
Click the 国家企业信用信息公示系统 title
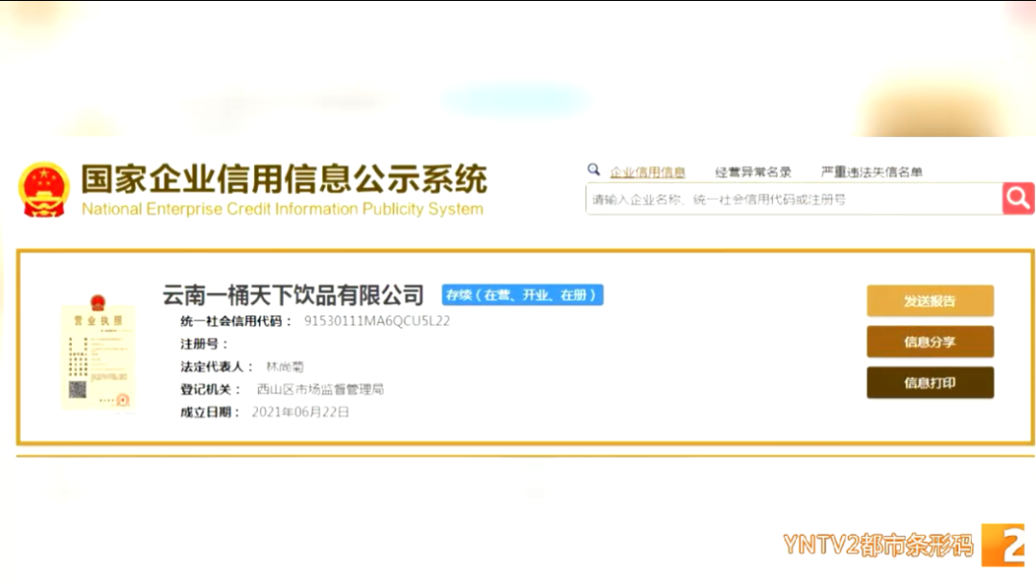284,178
